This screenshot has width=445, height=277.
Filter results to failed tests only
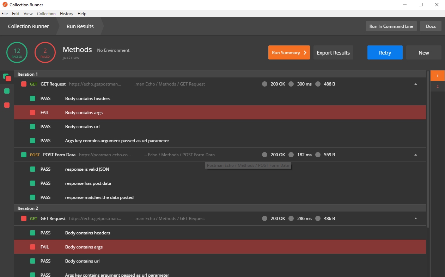7,105
